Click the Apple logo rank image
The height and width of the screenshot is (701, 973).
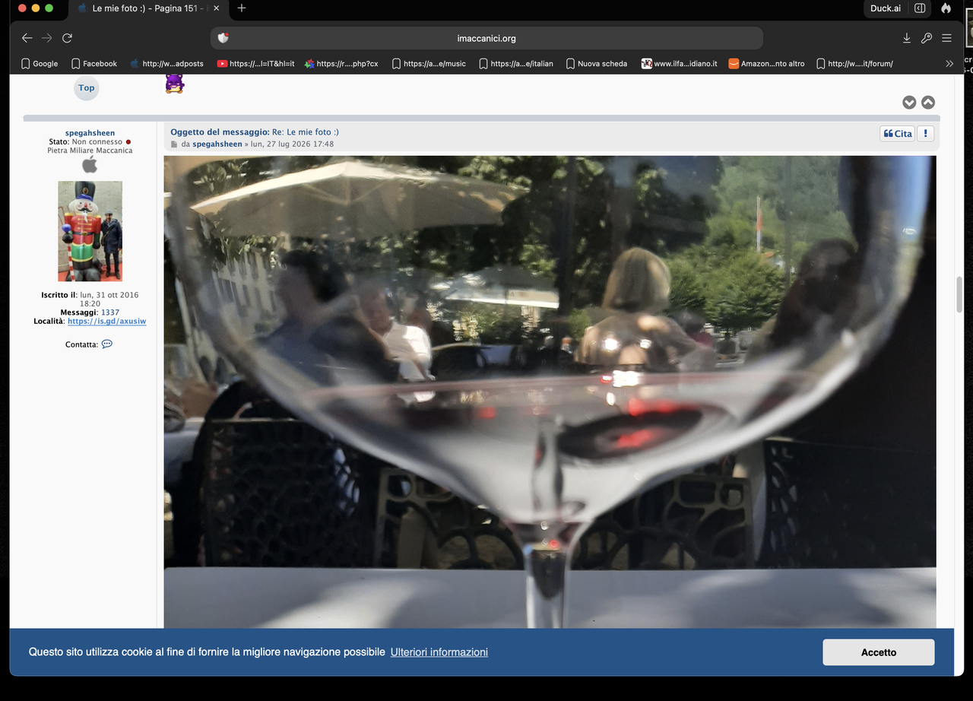click(x=90, y=164)
